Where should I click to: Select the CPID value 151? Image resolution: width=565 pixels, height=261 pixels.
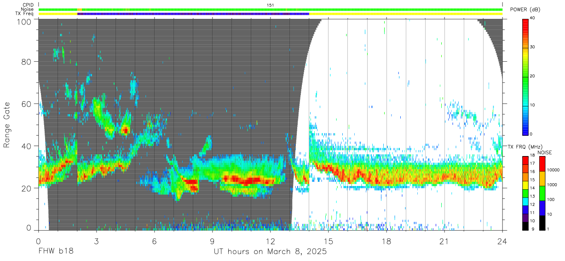(x=270, y=5)
